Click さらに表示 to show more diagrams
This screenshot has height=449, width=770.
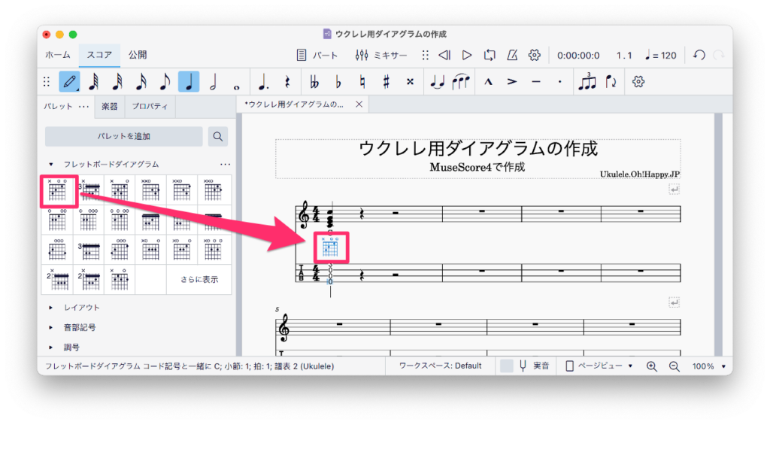click(x=199, y=279)
